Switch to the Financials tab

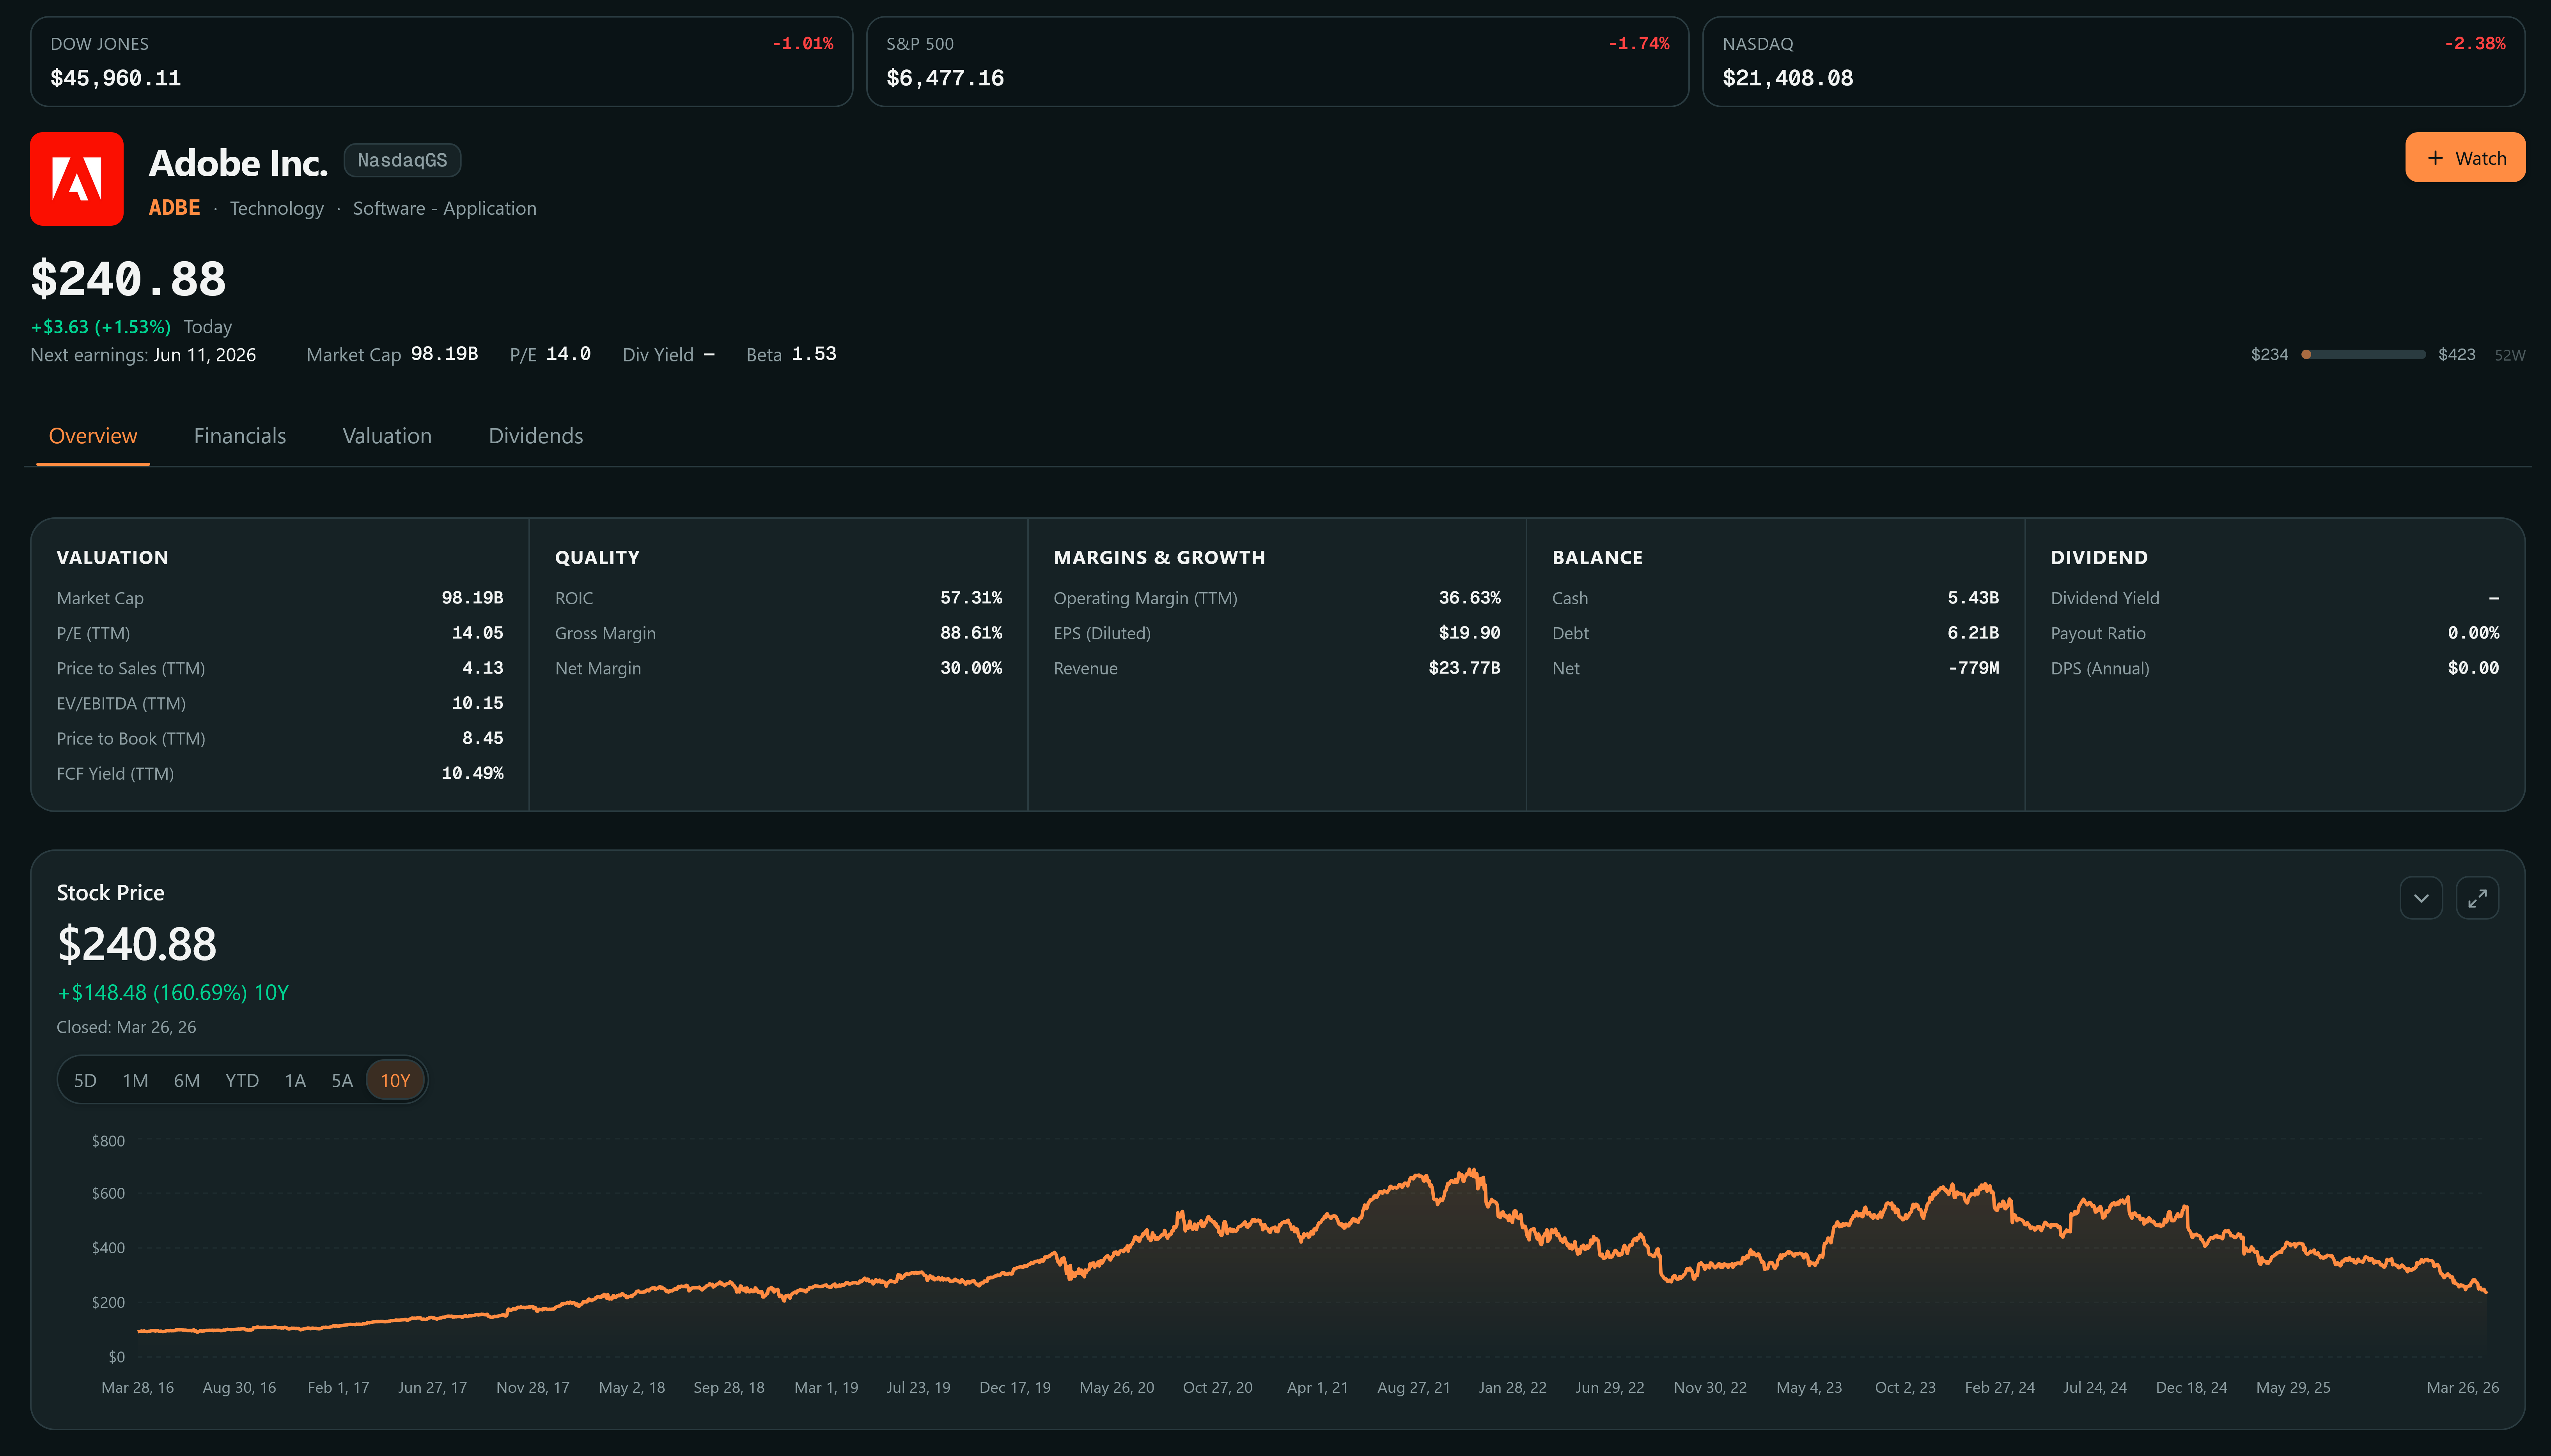tap(240, 436)
